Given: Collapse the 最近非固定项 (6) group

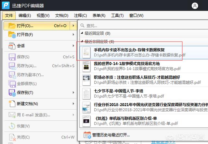Looking at the screenshot, I should pyautogui.click(x=82, y=41).
